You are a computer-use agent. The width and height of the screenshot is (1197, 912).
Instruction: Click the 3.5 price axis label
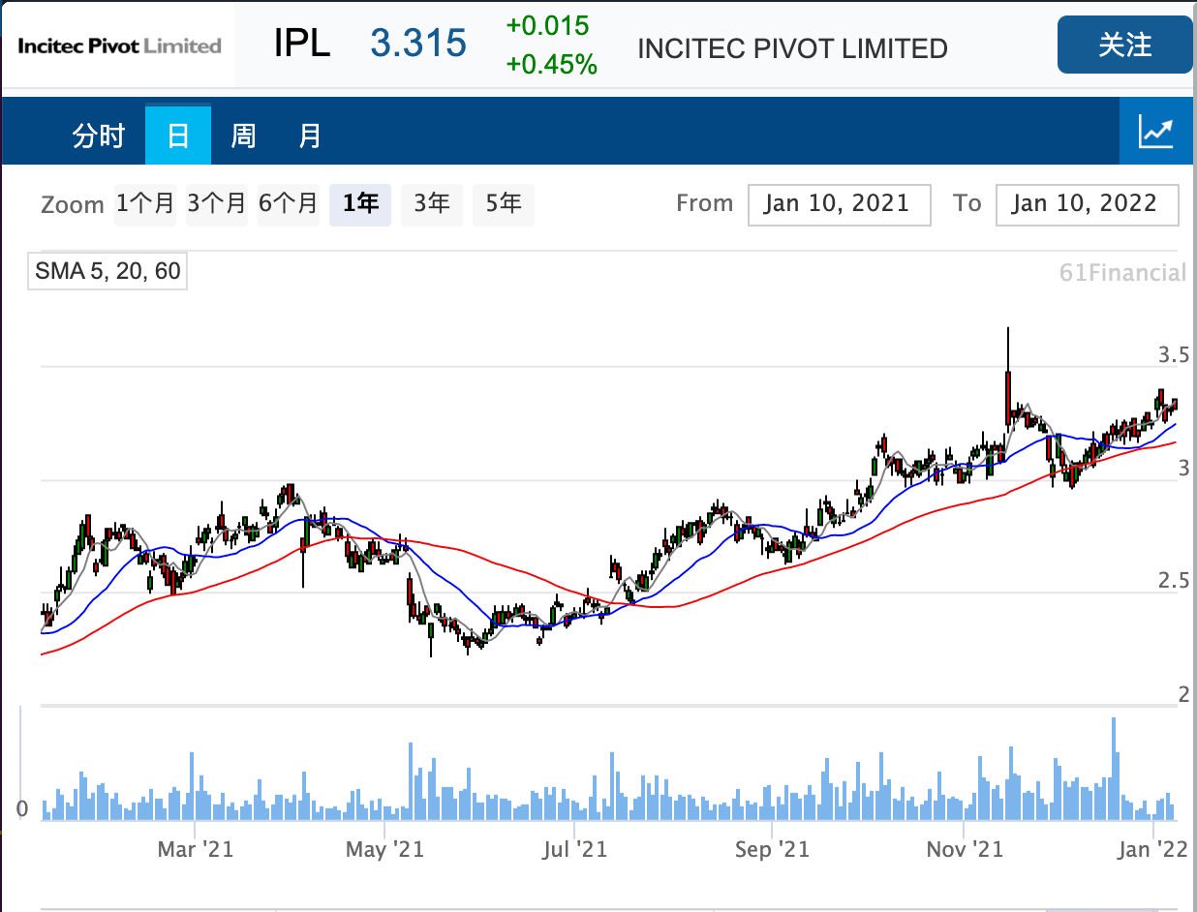(1174, 355)
